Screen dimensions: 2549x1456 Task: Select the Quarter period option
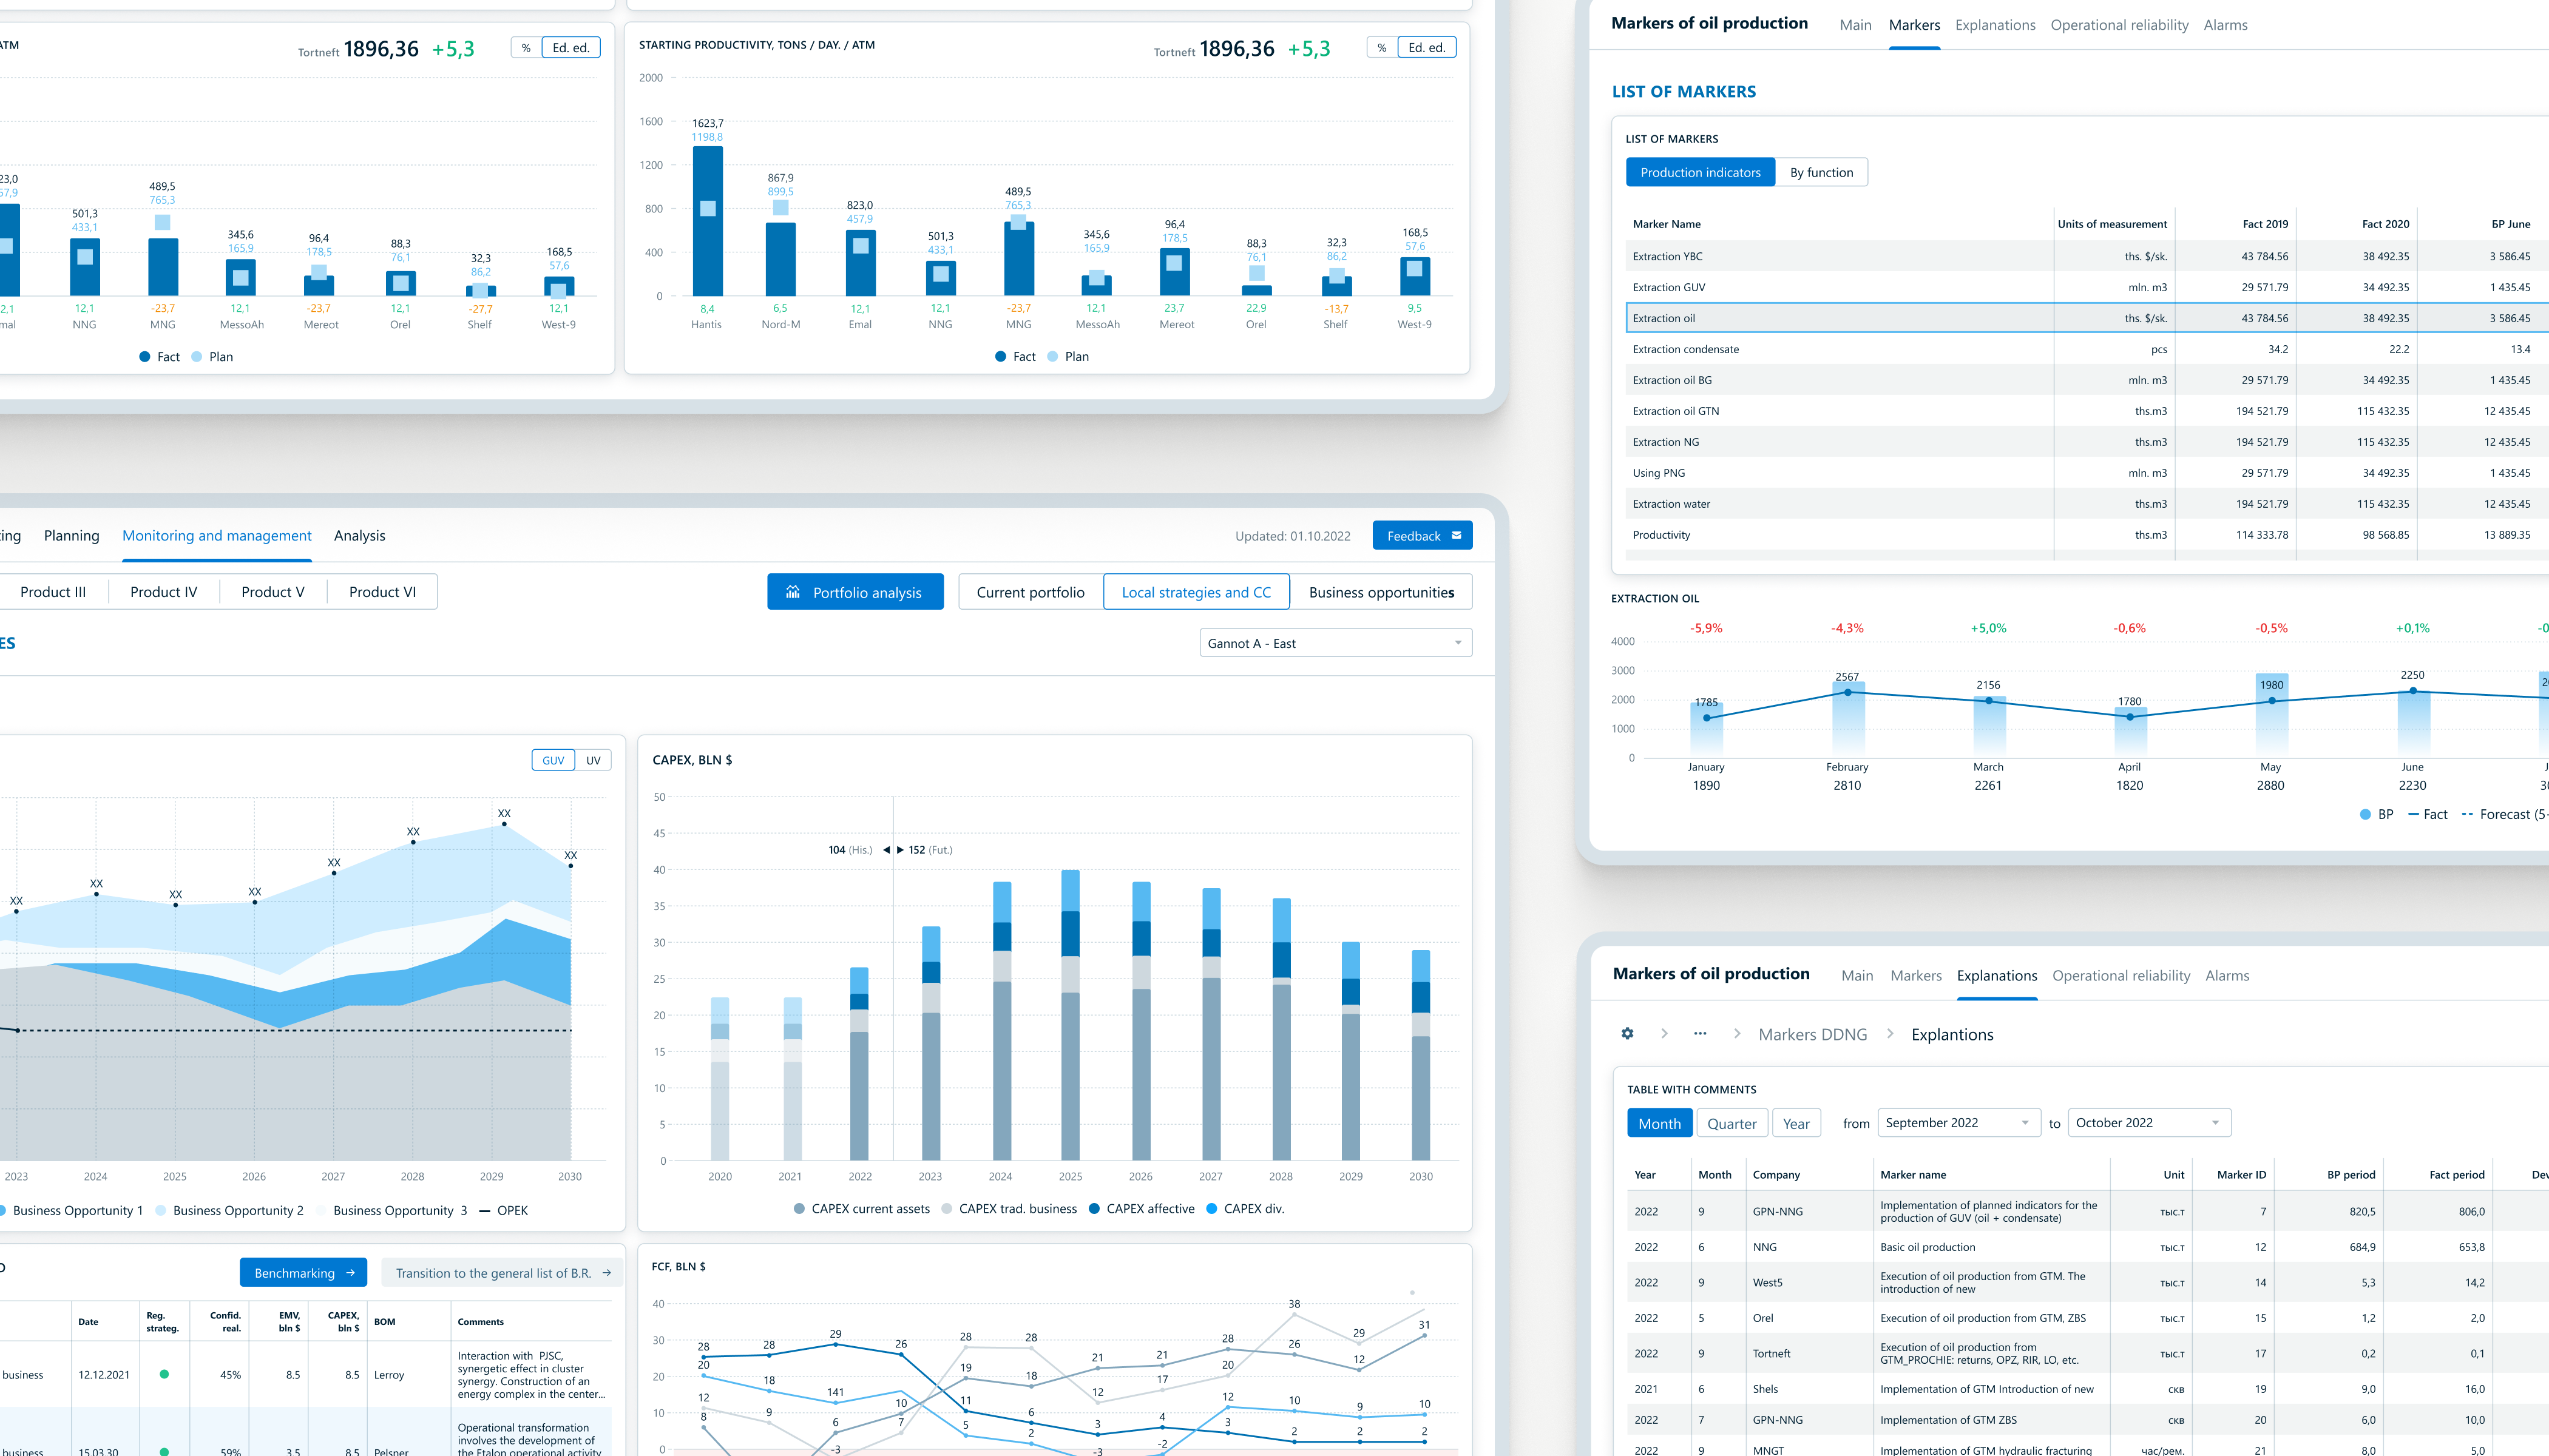1731,1123
